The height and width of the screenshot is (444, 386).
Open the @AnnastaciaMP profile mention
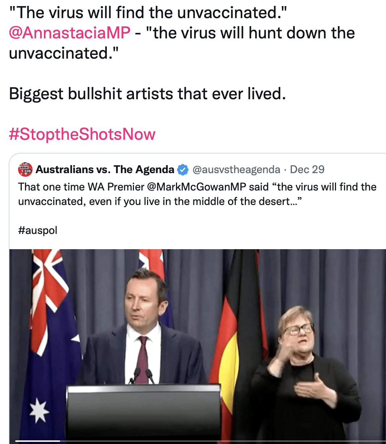point(70,33)
